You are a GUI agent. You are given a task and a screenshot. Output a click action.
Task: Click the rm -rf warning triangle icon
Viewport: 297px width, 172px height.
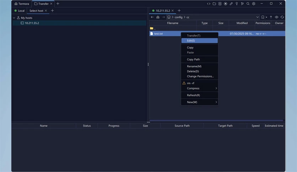tap(184, 83)
